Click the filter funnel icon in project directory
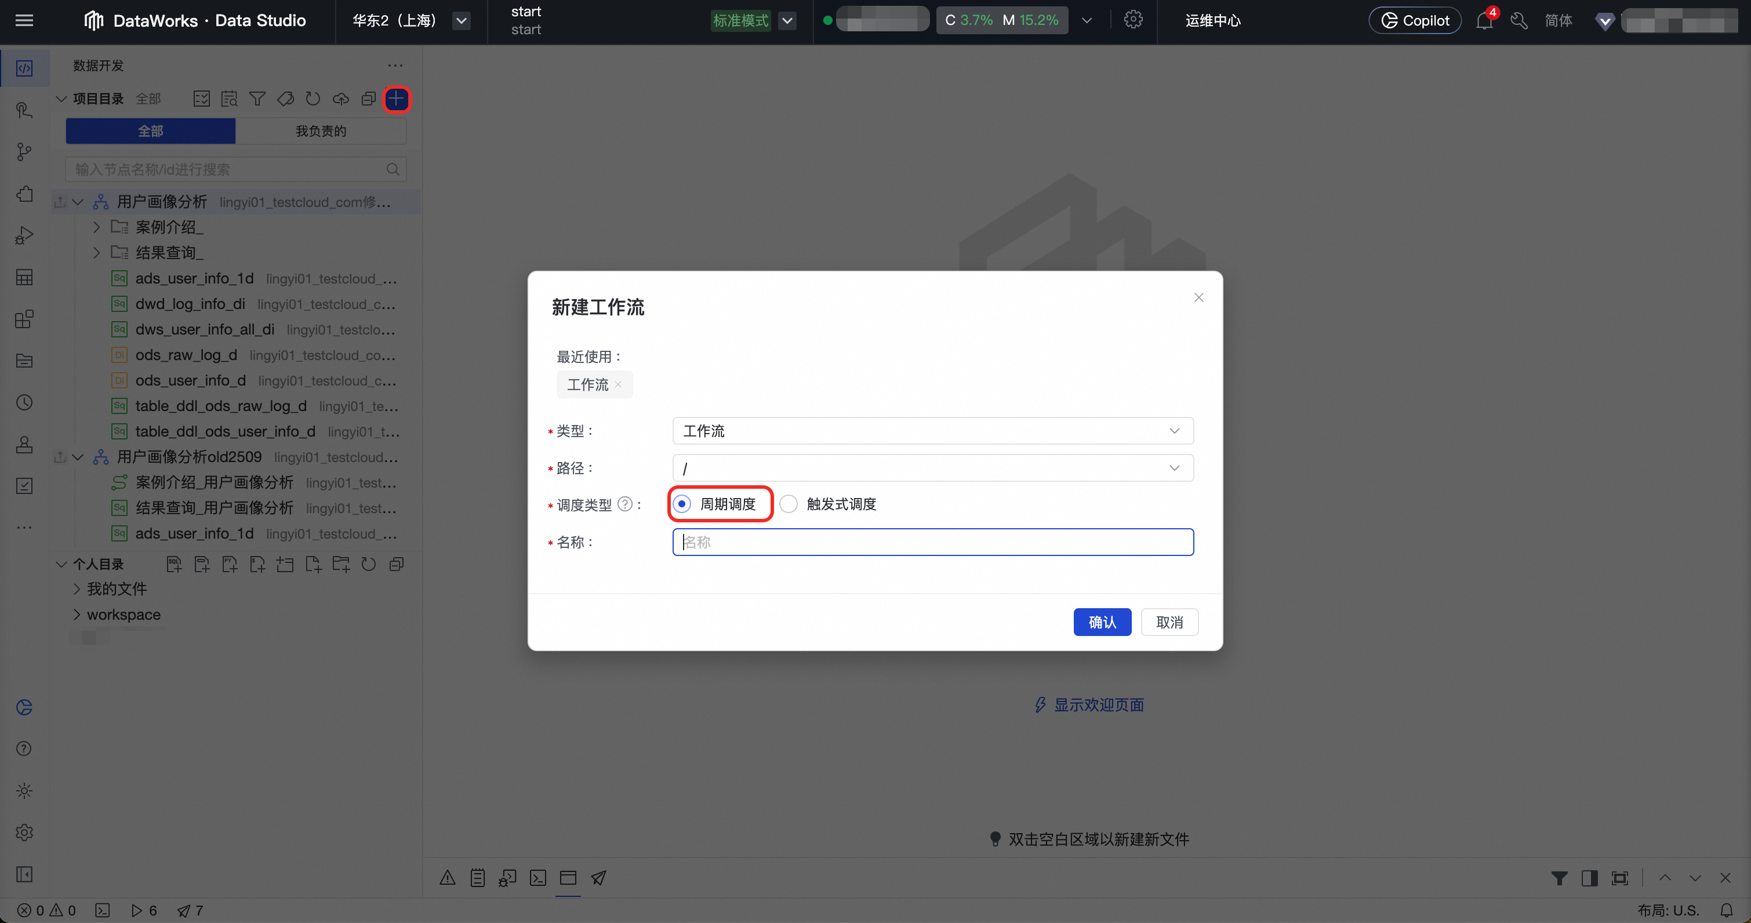 tap(257, 99)
